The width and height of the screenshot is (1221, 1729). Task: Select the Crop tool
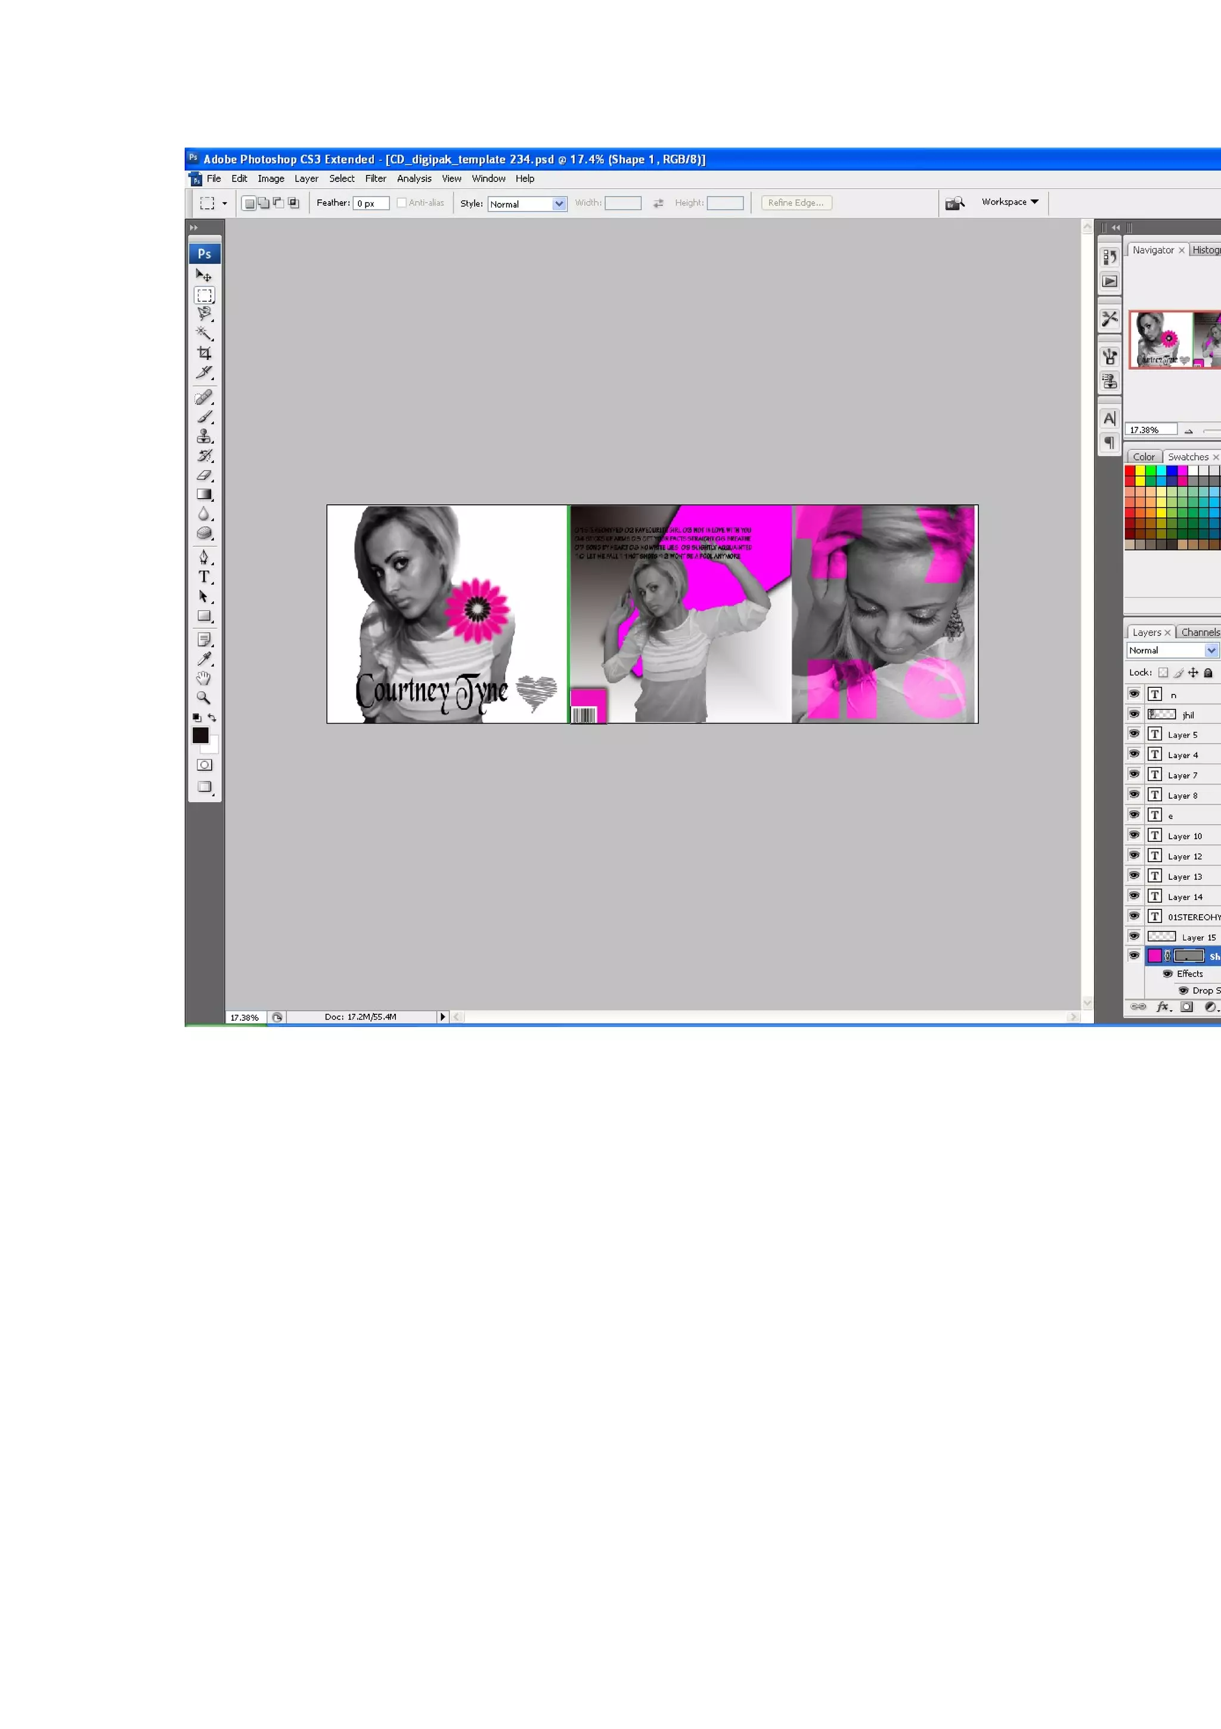(x=204, y=353)
